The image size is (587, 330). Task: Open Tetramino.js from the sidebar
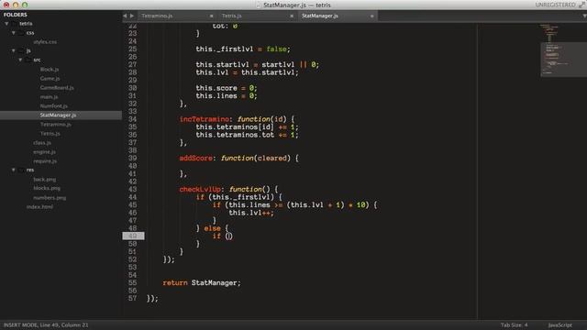tap(56, 125)
